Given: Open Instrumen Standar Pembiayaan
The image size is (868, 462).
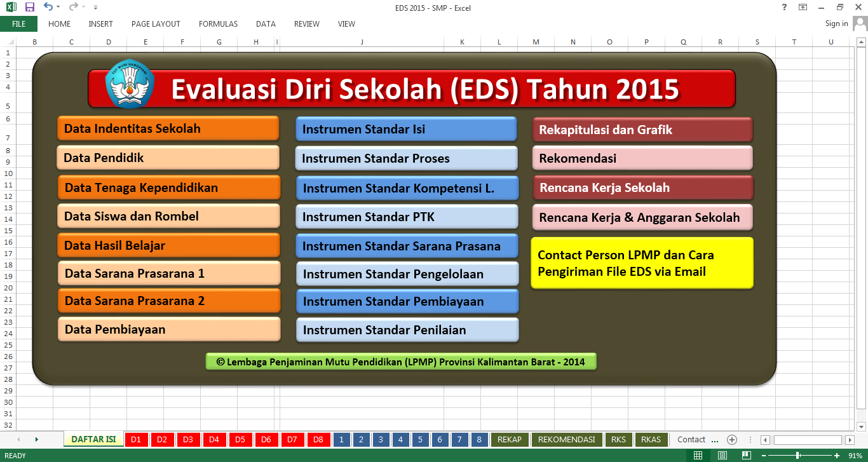Looking at the screenshot, I should click(407, 301).
